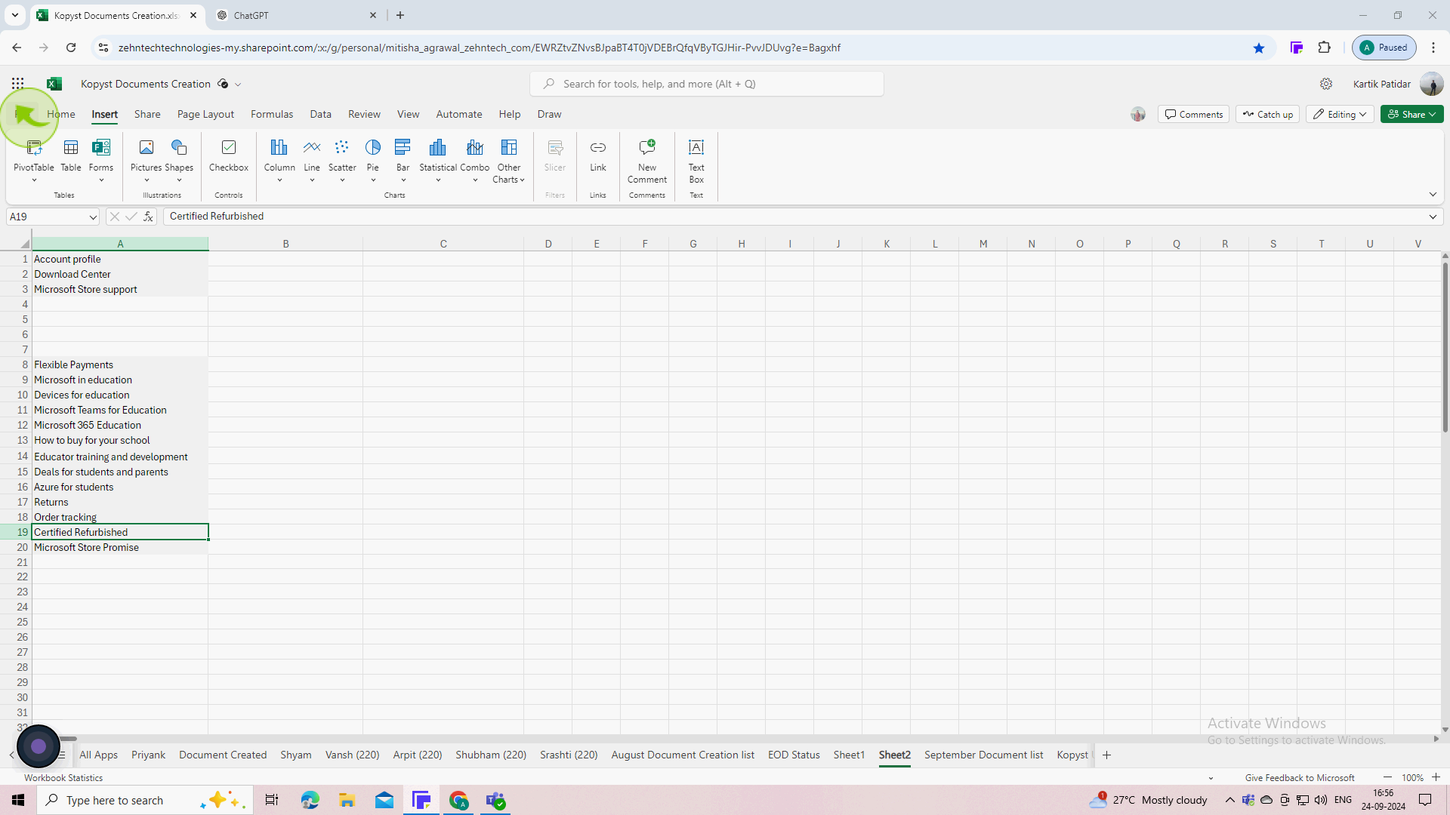1450x815 pixels.
Task: Open Workbook Statistics
Action: pos(63,777)
